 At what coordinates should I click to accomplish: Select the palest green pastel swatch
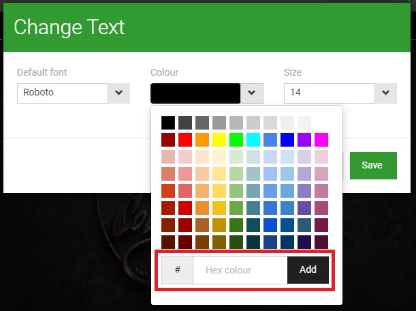(x=236, y=157)
